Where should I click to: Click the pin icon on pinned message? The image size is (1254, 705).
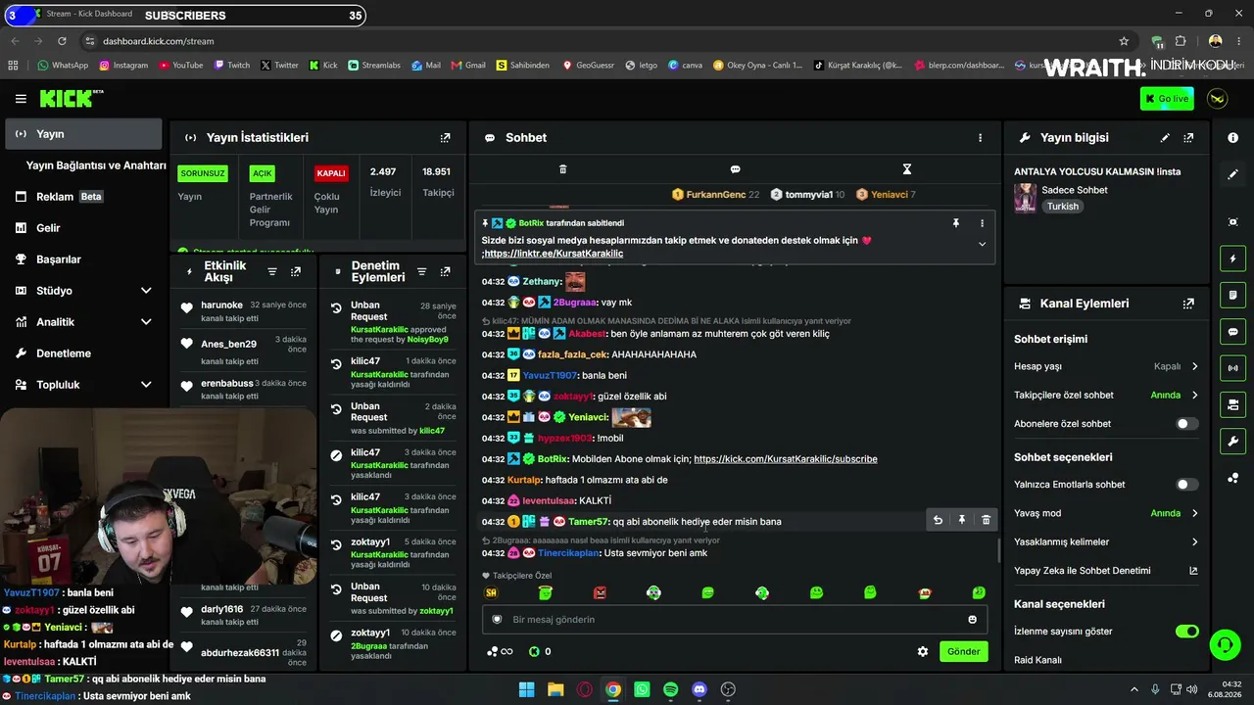[956, 223]
